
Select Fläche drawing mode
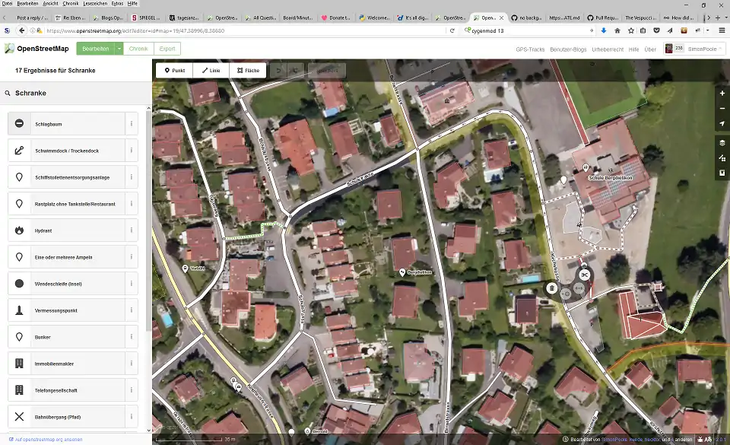point(248,70)
